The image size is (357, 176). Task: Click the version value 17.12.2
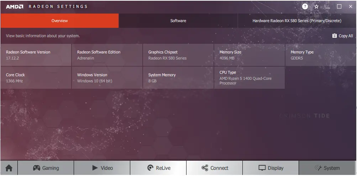12,58
